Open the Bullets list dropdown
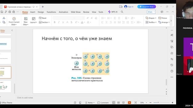 (x=105, y=18)
